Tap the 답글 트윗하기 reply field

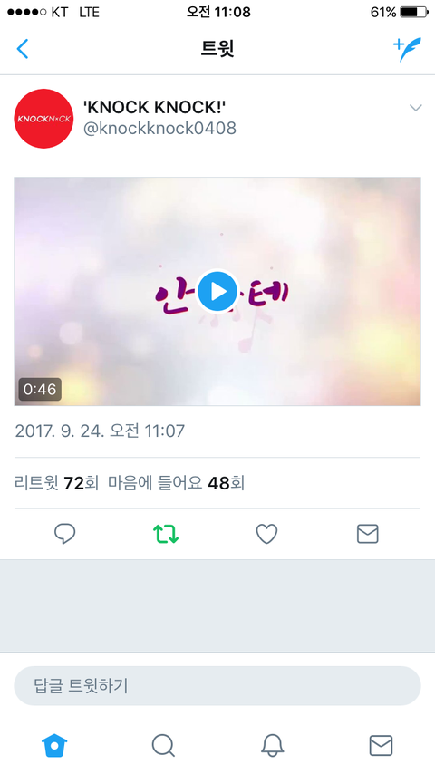(217, 686)
